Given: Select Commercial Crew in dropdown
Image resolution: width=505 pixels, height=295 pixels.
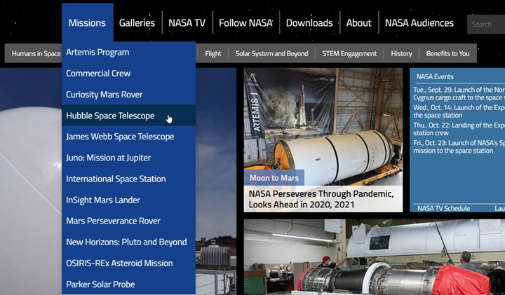Looking at the screenshot, I should pyautogui.click(x=128, y=74).
